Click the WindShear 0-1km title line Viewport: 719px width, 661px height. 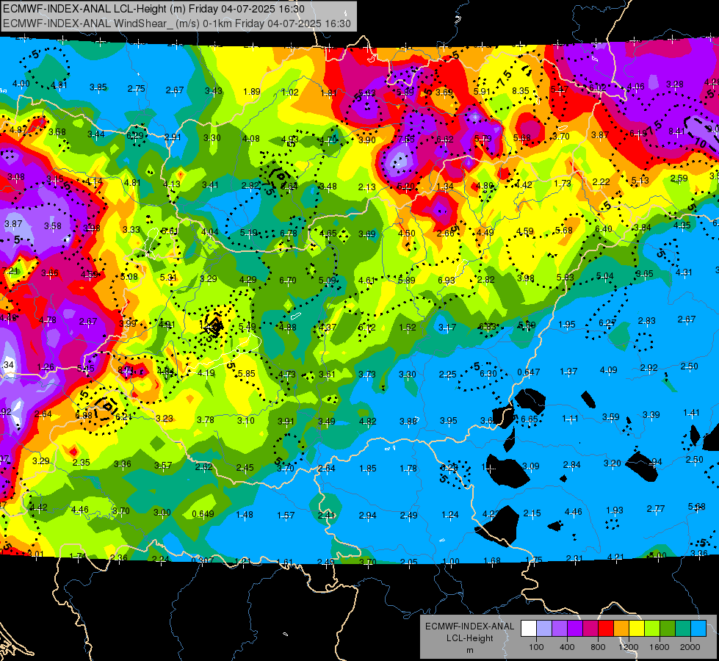click(x=176, y=24)
